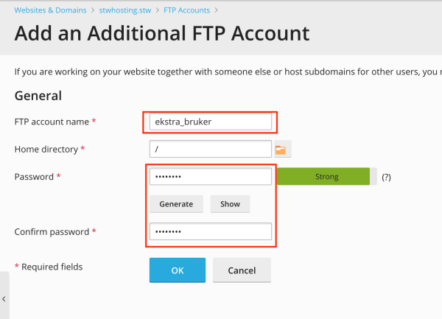Click the Add an Additional FTP Account heading
Image resolution: width=442 pixels, height=319 pixels.
pos(162,34)
